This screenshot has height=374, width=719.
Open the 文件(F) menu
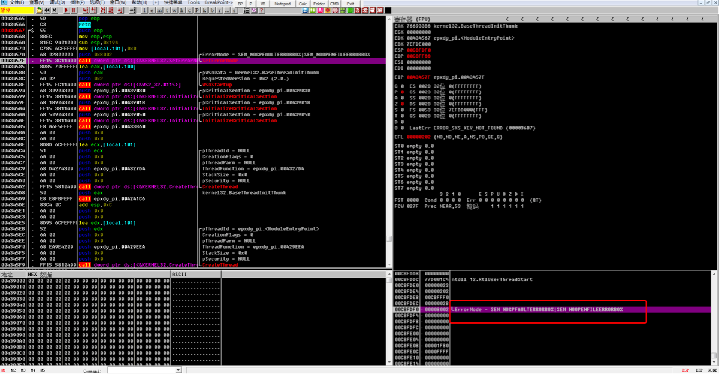pyautogui.click(x=17, y=2)
